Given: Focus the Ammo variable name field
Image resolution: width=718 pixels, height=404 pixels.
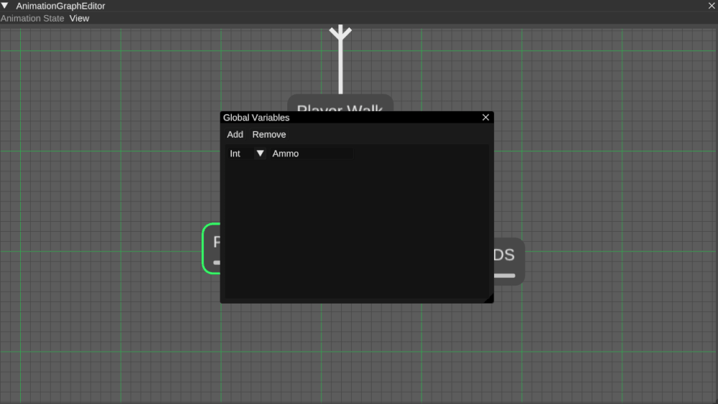Looking at the screenshot, I should pyautogui.click(x=311, y=154).
